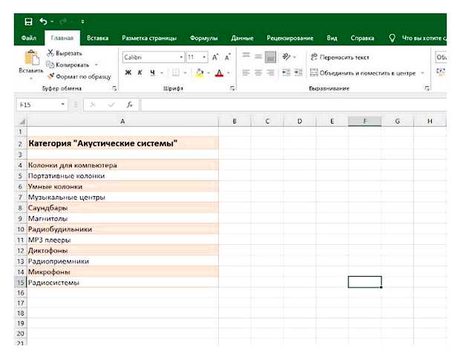460x360 pixels.
Task: Undo the last action
Action: [x=43, y=22]
